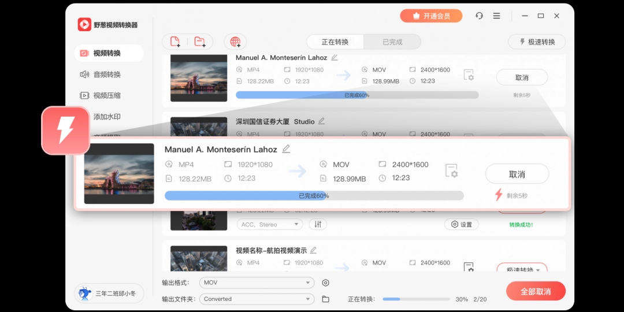
Task: Click the add folder icon in the toolbar
Action: tap(200, 42)
